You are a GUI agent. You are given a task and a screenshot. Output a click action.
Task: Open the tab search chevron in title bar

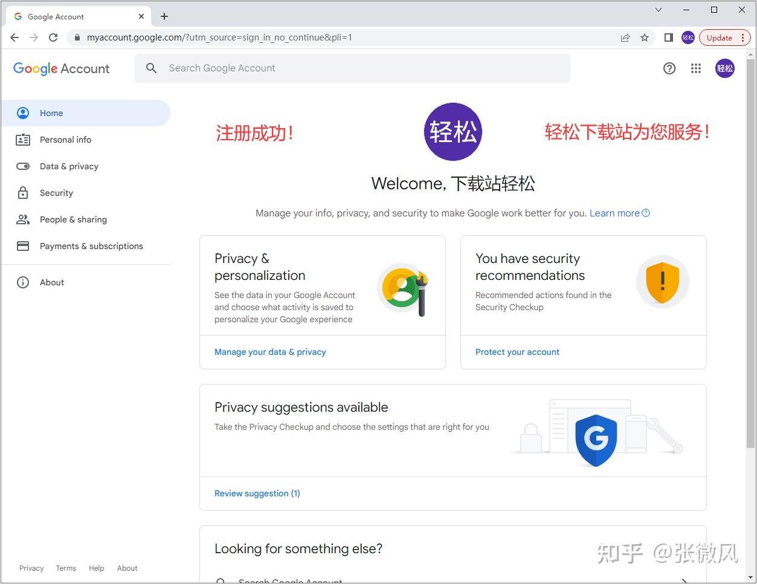(659, 10)
